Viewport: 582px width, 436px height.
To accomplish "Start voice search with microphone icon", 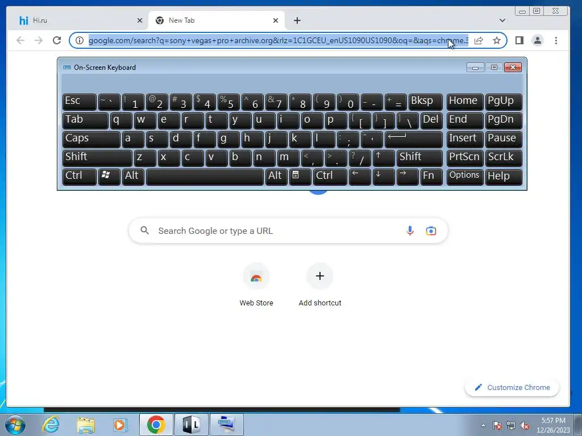I will (x=410, y=230).
